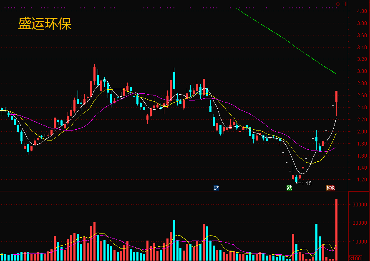Open the red 涨 event marker

(x=332, y=188)
